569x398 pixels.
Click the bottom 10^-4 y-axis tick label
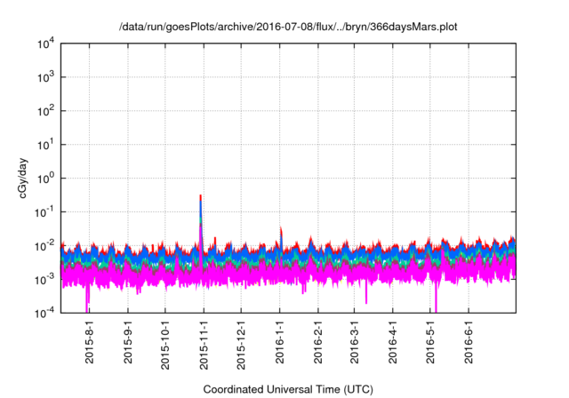point(45,313)
